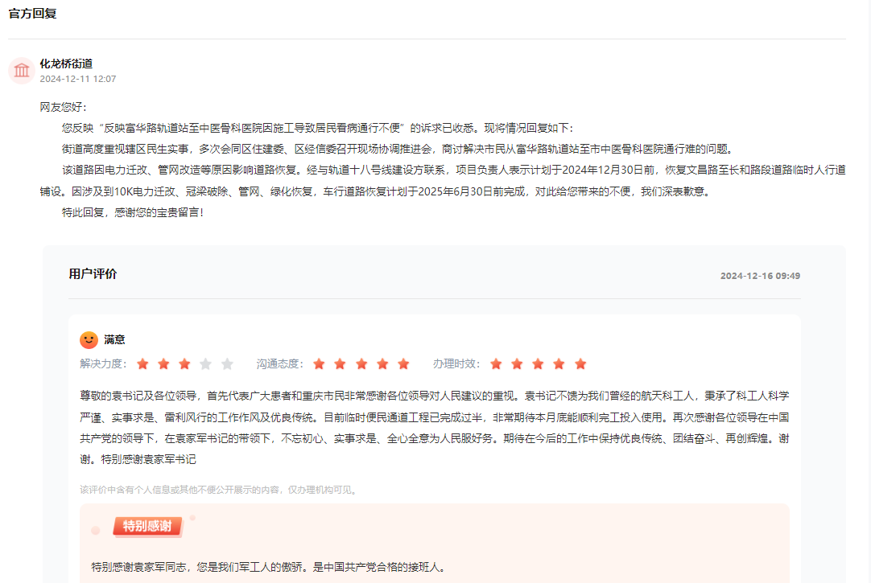
Task: Click fifth star of 办理时效 rating
Action: pos(580,364)
